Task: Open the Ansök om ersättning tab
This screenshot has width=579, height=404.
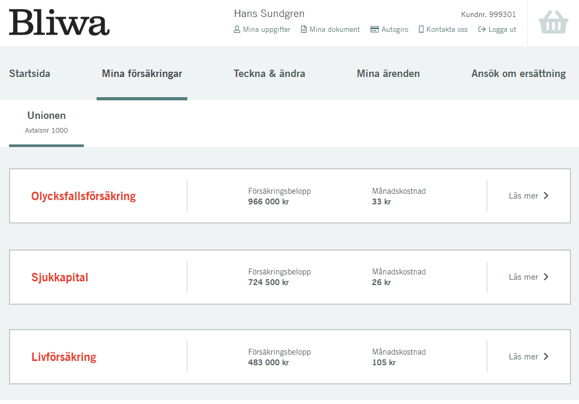Action: tap(518, 73)
